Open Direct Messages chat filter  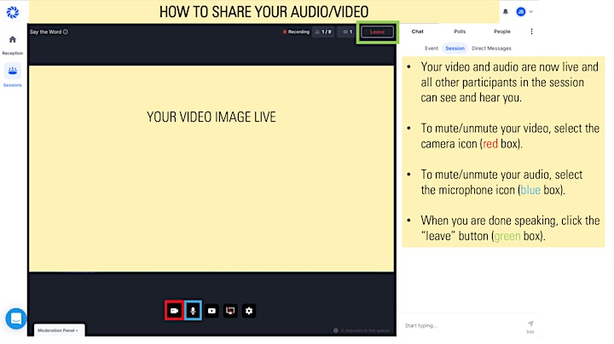(x=491, y=49)
